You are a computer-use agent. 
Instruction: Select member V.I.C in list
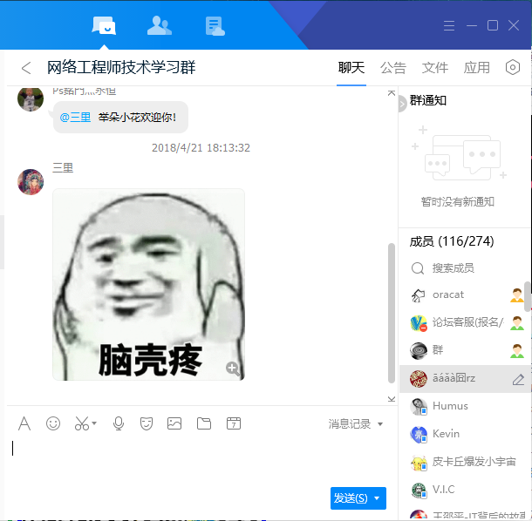pyautogui.click(x=466, y=490)
